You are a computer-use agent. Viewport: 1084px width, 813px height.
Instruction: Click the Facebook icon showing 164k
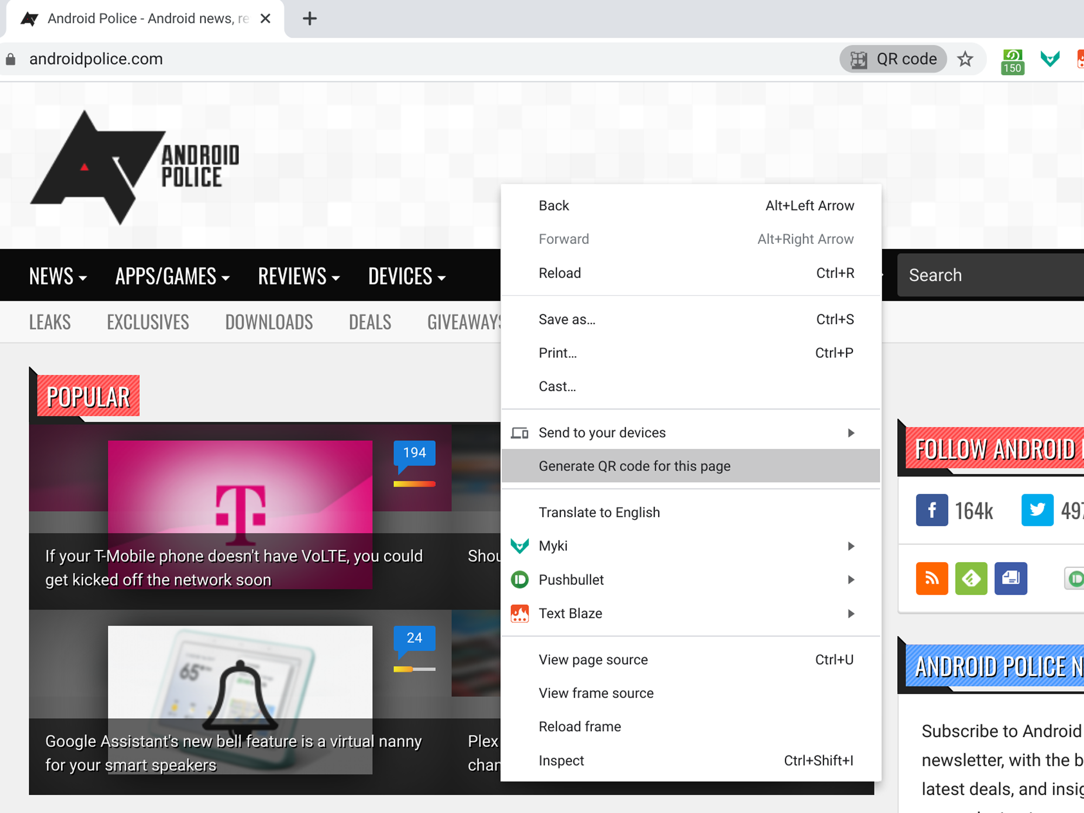tap(931, 510)
